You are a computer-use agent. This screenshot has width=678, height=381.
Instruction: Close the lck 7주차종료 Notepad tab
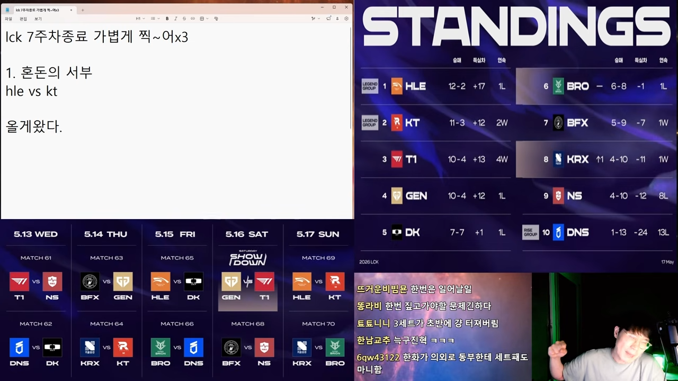pyautogui.click(x=72, y=10)
